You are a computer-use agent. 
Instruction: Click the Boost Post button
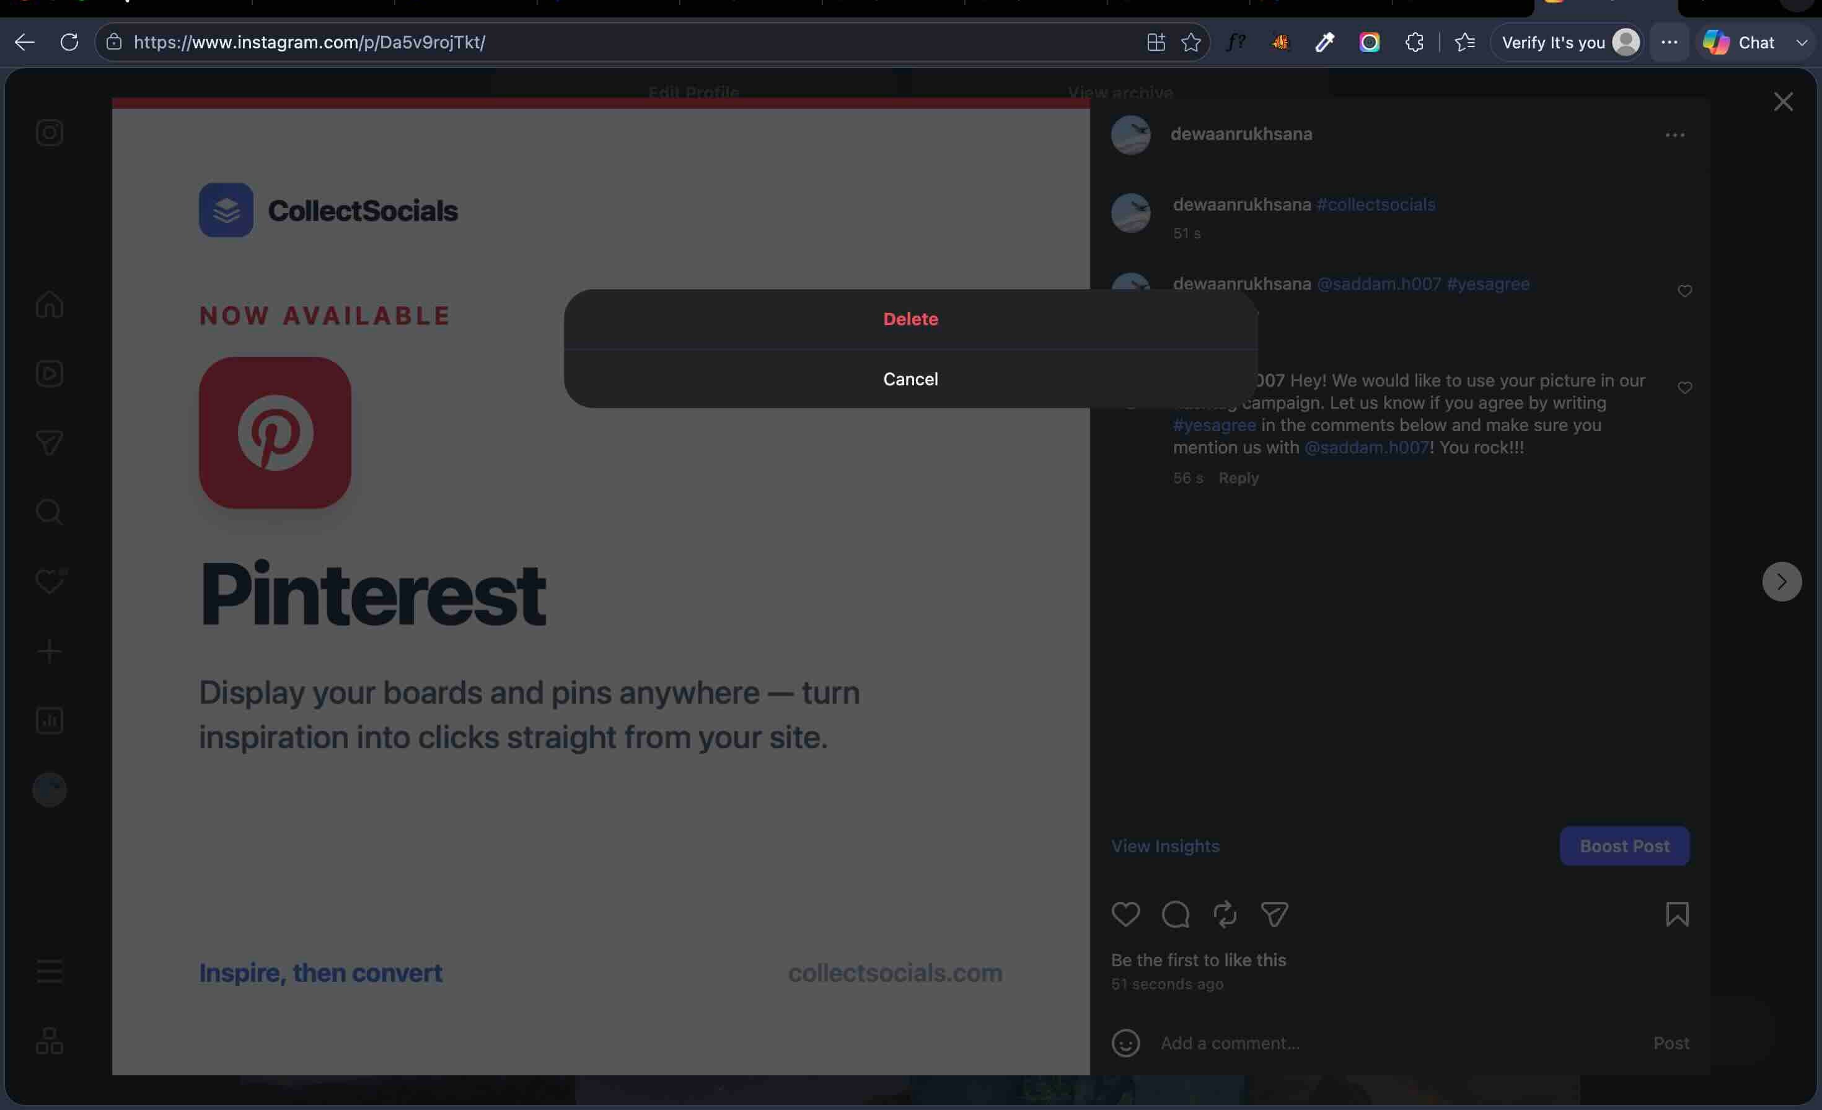pyautogui.click(x=1624, y=846)
